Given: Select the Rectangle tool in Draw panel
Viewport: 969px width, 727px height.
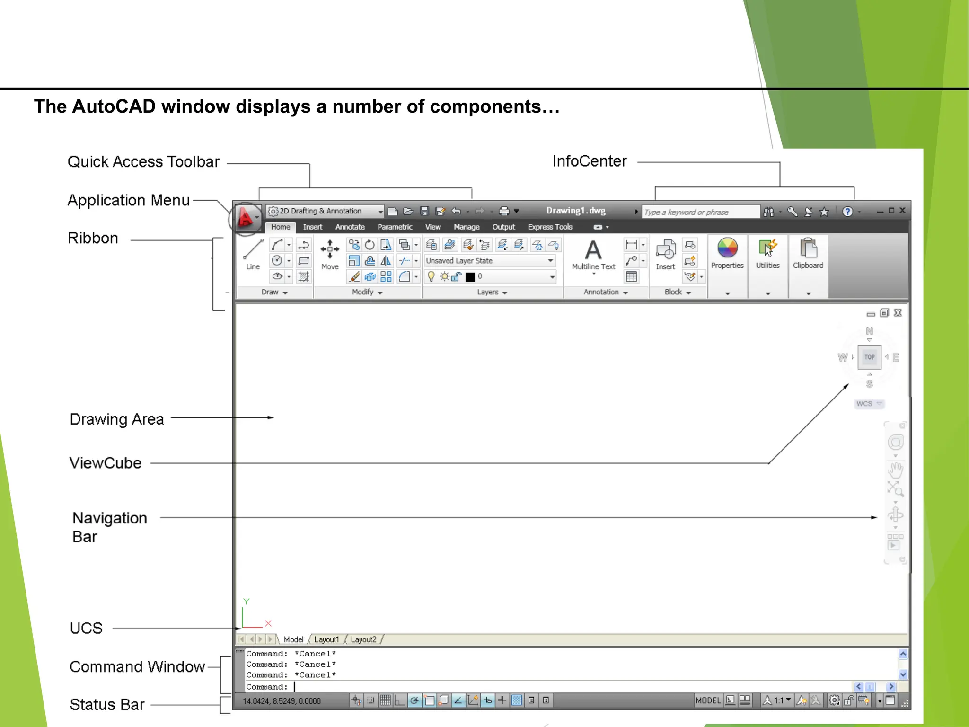Looking at the screenshot, I should [304, 261].
